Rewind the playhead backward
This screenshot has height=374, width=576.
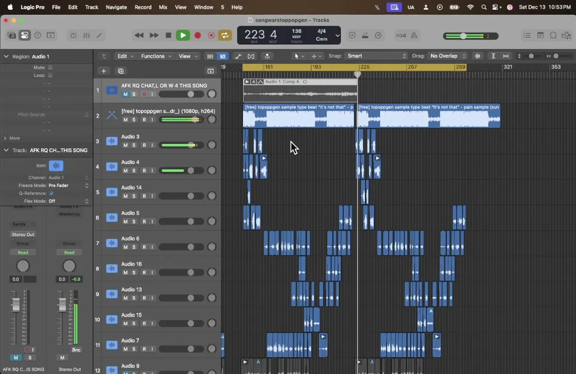pyautogui.click(x=139, y=36)
